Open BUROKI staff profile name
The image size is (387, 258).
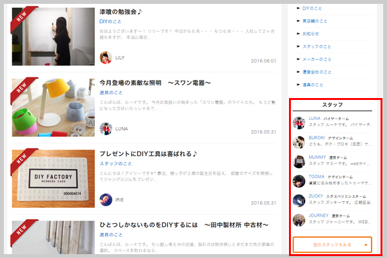pyautogui.click(x=317, y=138)
